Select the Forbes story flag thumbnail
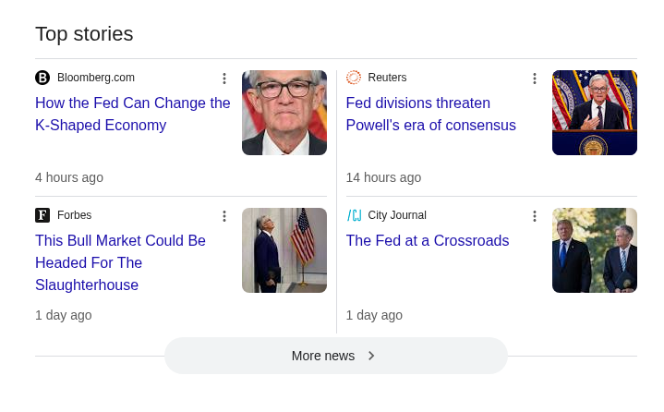Screen dimensions: 664x412 click(284, 250)
